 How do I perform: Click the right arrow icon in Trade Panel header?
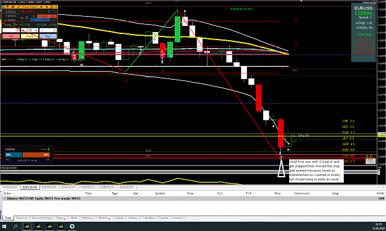click(47, 7)
